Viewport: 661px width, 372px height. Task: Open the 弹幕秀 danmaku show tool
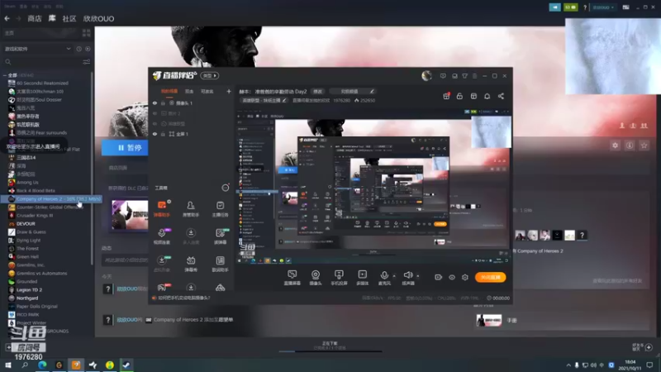pos(191,264)
